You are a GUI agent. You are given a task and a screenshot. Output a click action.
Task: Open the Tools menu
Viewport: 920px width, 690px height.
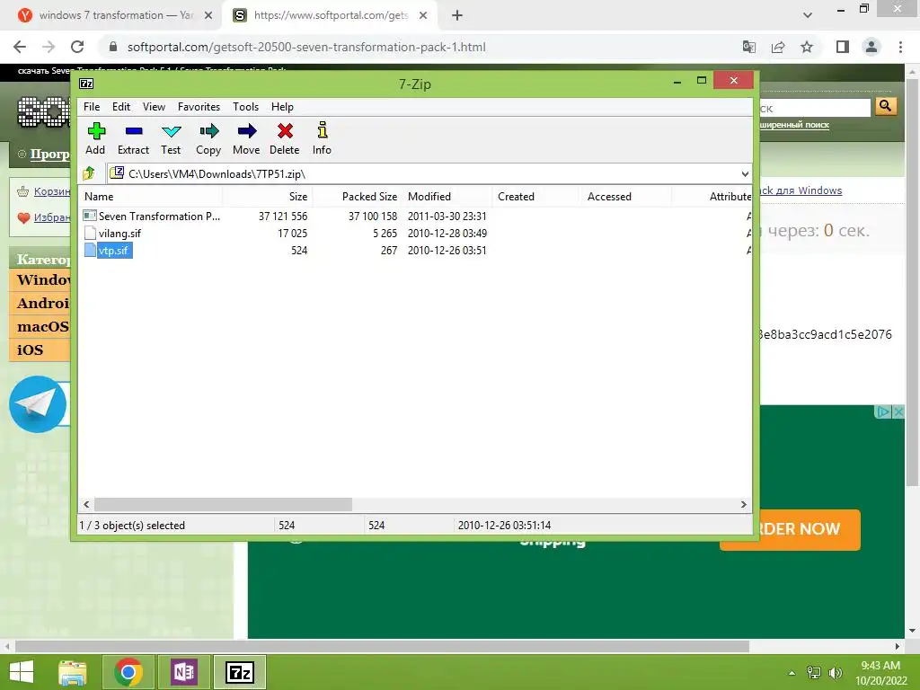(246, 107)
